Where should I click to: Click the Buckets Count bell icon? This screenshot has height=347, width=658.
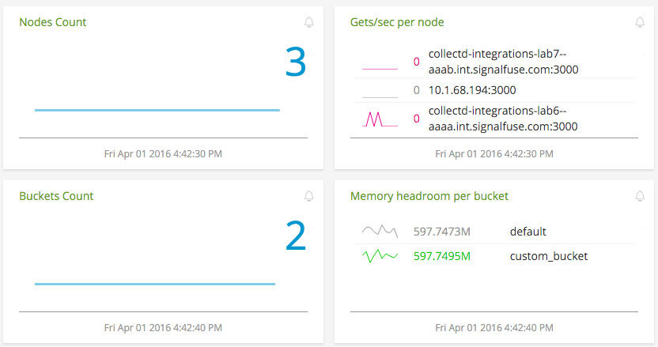tap(308, 196)
